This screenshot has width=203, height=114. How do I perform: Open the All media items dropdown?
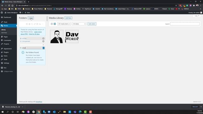64,24
